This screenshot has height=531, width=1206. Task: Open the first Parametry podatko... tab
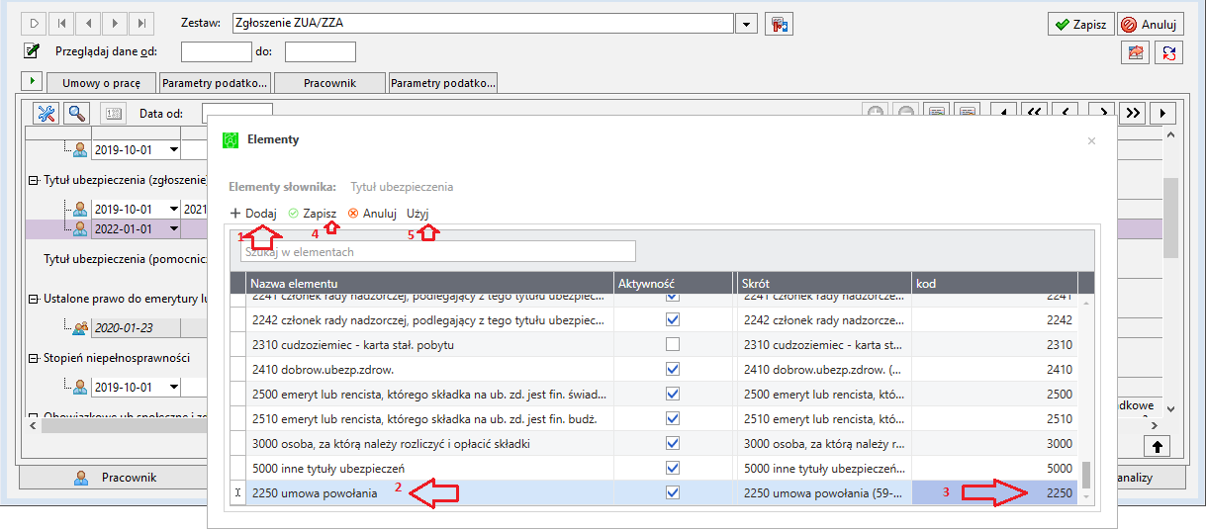[x=216, y=83]
